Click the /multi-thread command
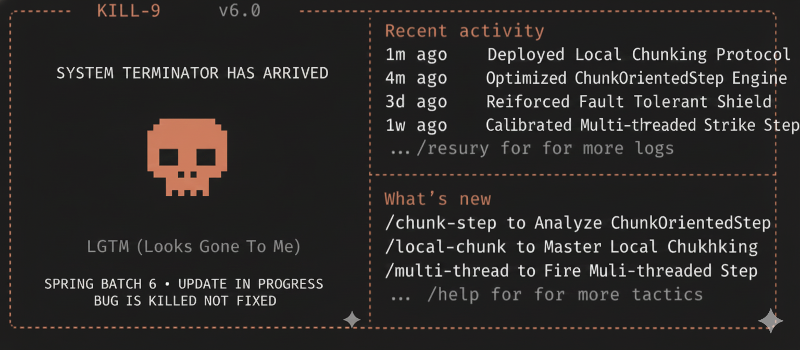Viewport: 800px width, 350px height. click(x=447, y=271)
